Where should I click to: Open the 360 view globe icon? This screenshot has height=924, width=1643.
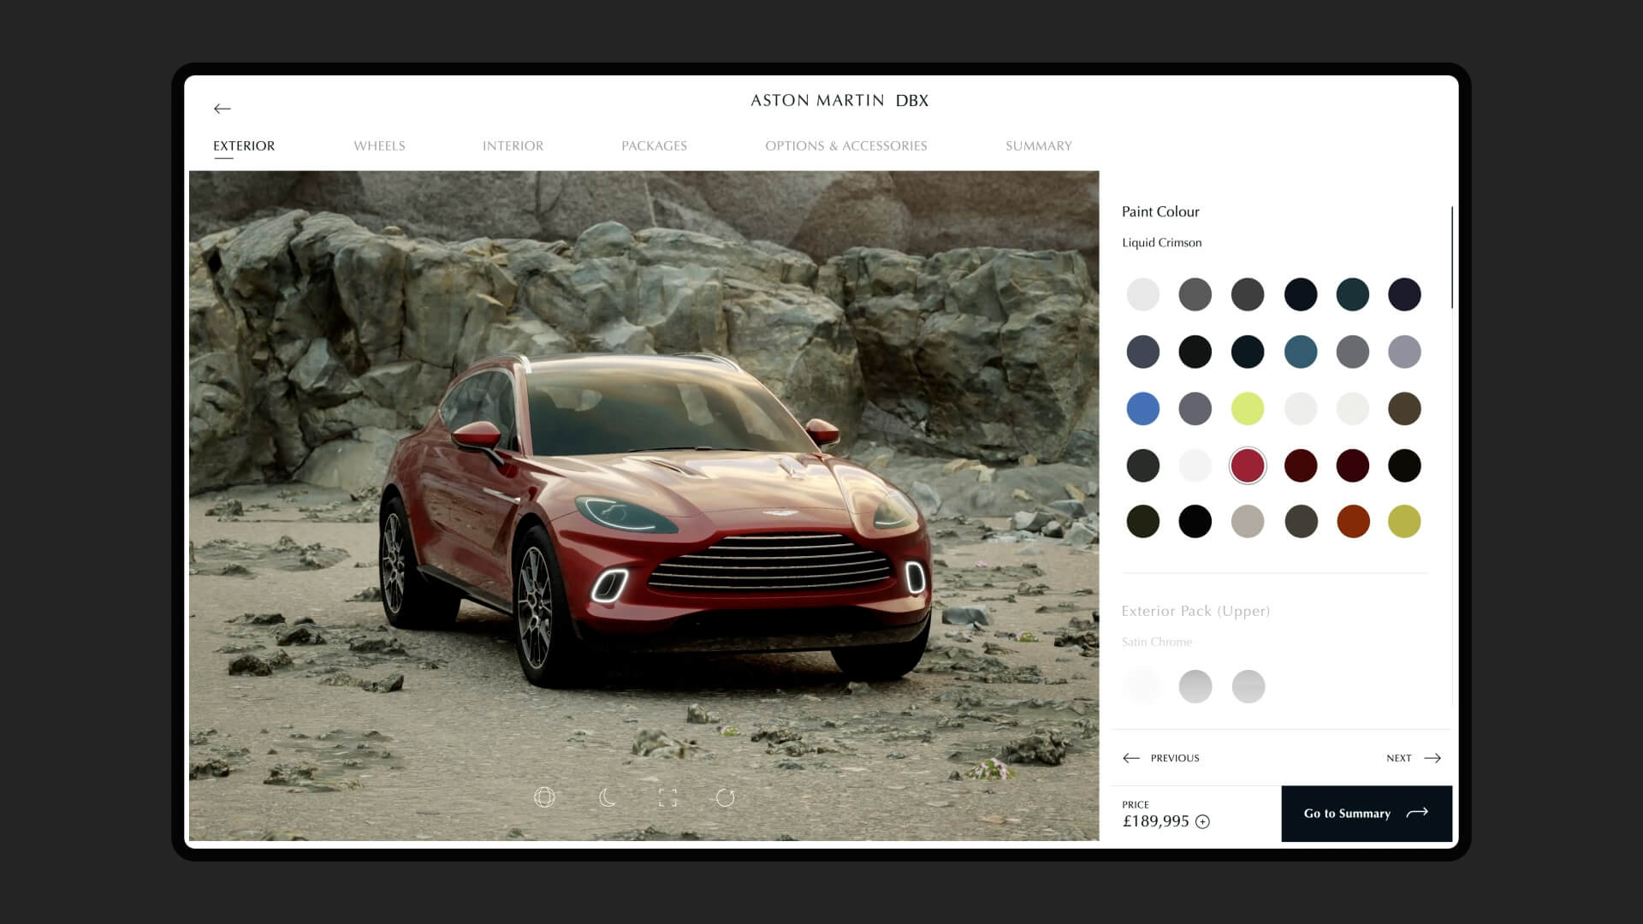(544, 797)
